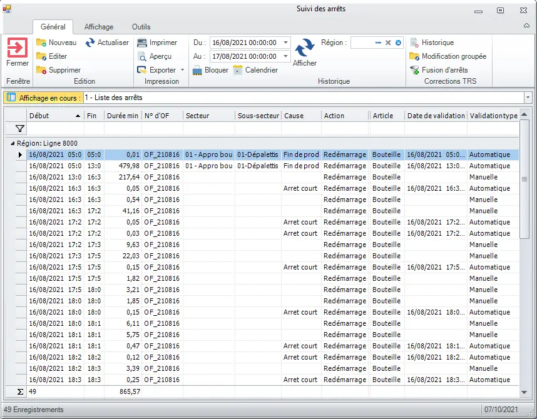
Task: Click the 6,11 duration cell
Action: coord(123,323)
